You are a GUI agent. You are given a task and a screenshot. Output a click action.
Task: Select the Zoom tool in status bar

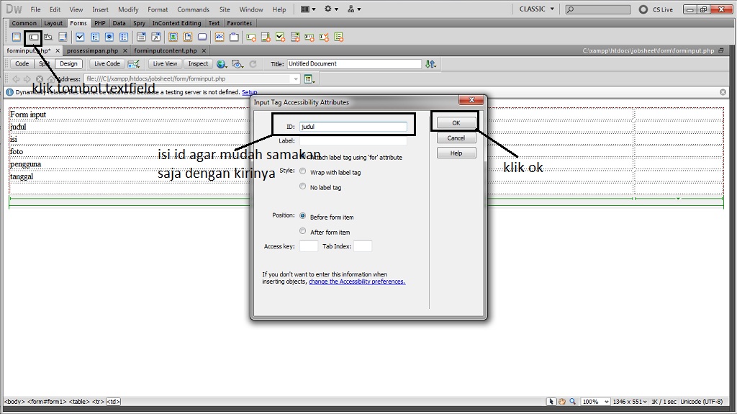click(x=572, y=402)
